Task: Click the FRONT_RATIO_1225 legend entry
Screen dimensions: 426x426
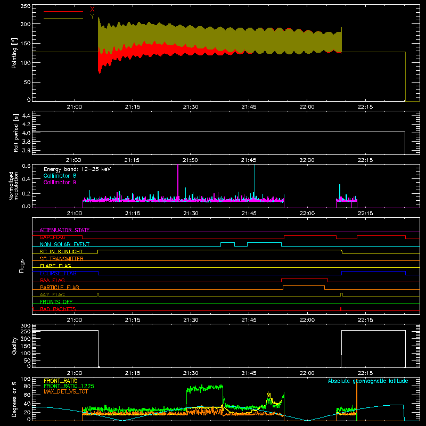Action: (x=69, y=386)
